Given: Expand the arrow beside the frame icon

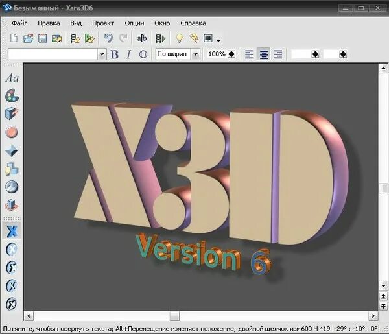Looking at the screenshot, I should pyautogui.click(x=218, y=40).
